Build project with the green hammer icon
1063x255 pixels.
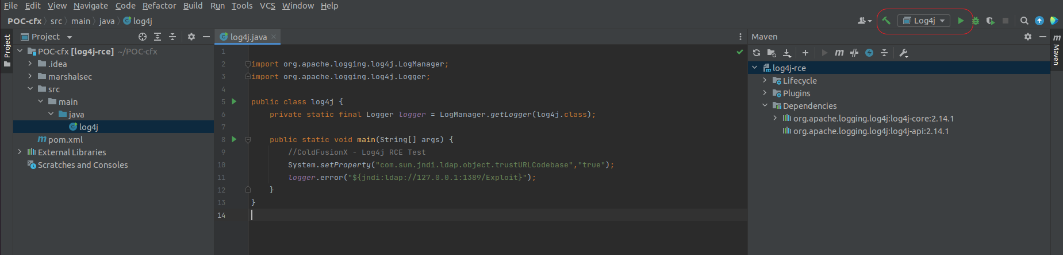(x=886, y=21)
